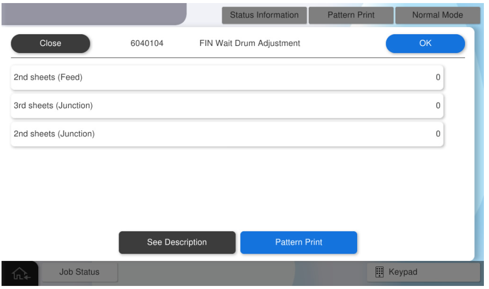Click the 2nd sheets (Junction) value 0
This screenshot has height=289, width=489.
coord(438,134)
